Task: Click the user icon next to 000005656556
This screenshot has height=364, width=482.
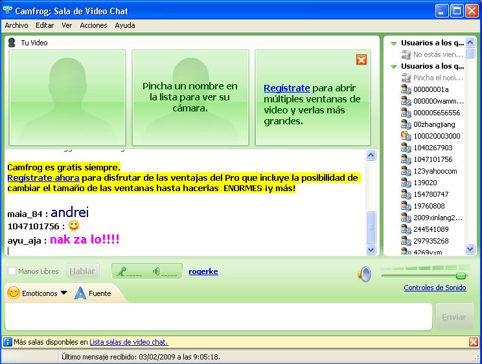Action: tap(406, 113)
